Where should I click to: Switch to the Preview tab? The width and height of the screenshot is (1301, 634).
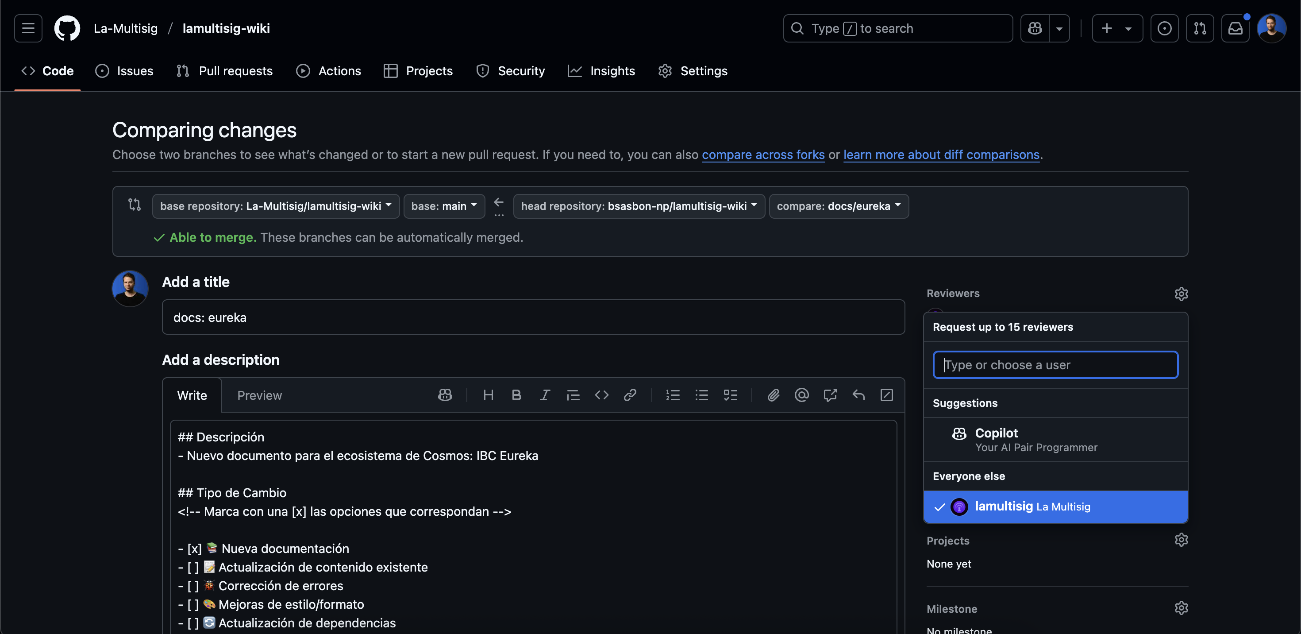[x=259, y=395]
